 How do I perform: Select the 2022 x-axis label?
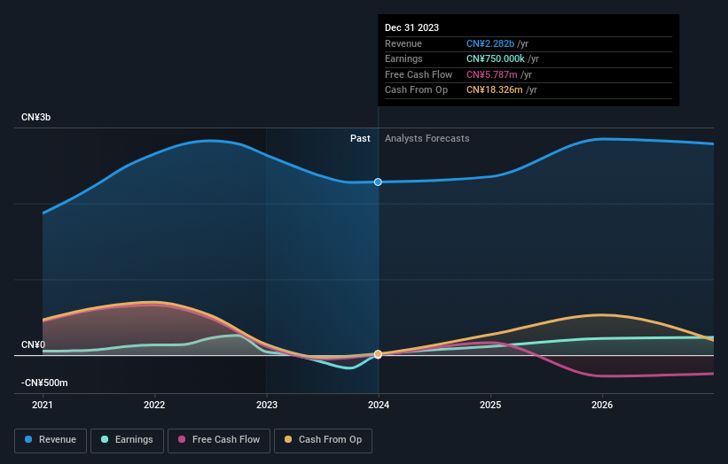(154, 405)
